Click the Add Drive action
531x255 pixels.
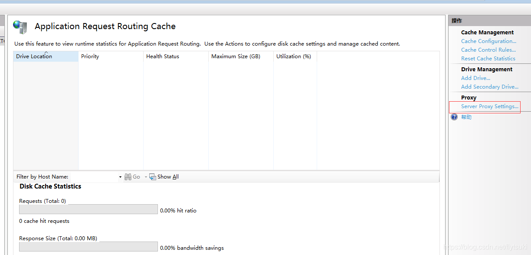(475, 78)
